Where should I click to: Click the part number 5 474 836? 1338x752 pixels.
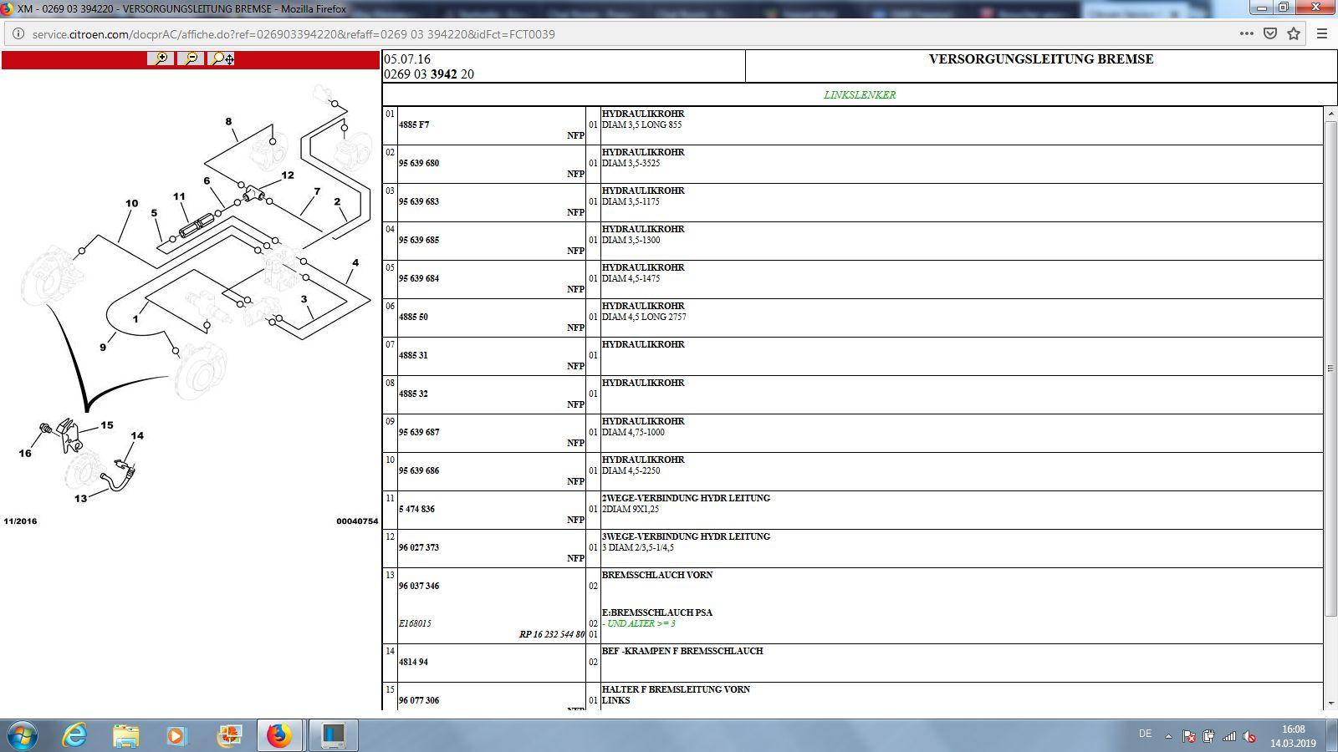[x=416, y=509]
